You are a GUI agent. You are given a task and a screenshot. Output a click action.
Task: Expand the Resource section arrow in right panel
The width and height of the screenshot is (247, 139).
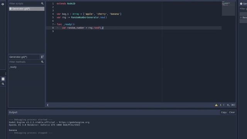tap(241, 17)
